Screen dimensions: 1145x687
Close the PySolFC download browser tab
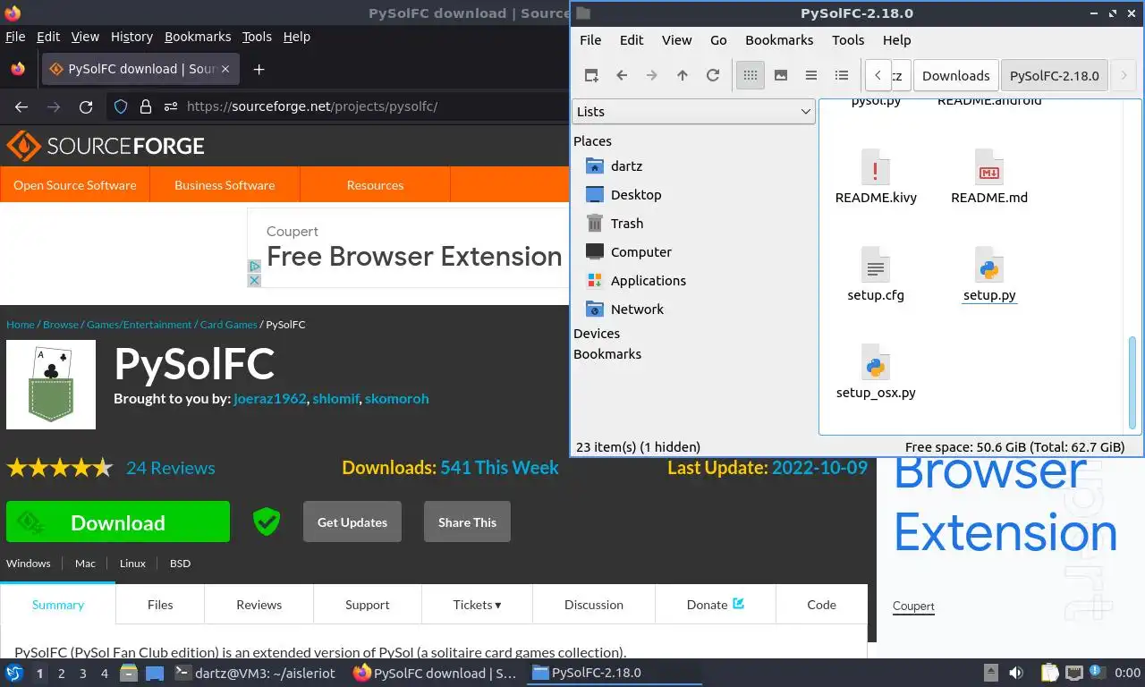[225, 69]
